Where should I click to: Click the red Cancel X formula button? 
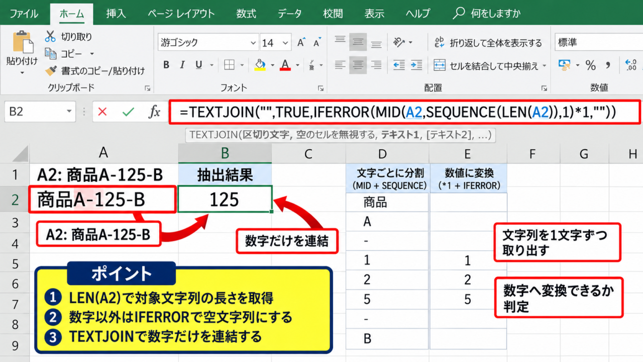[x=102, y=112]
